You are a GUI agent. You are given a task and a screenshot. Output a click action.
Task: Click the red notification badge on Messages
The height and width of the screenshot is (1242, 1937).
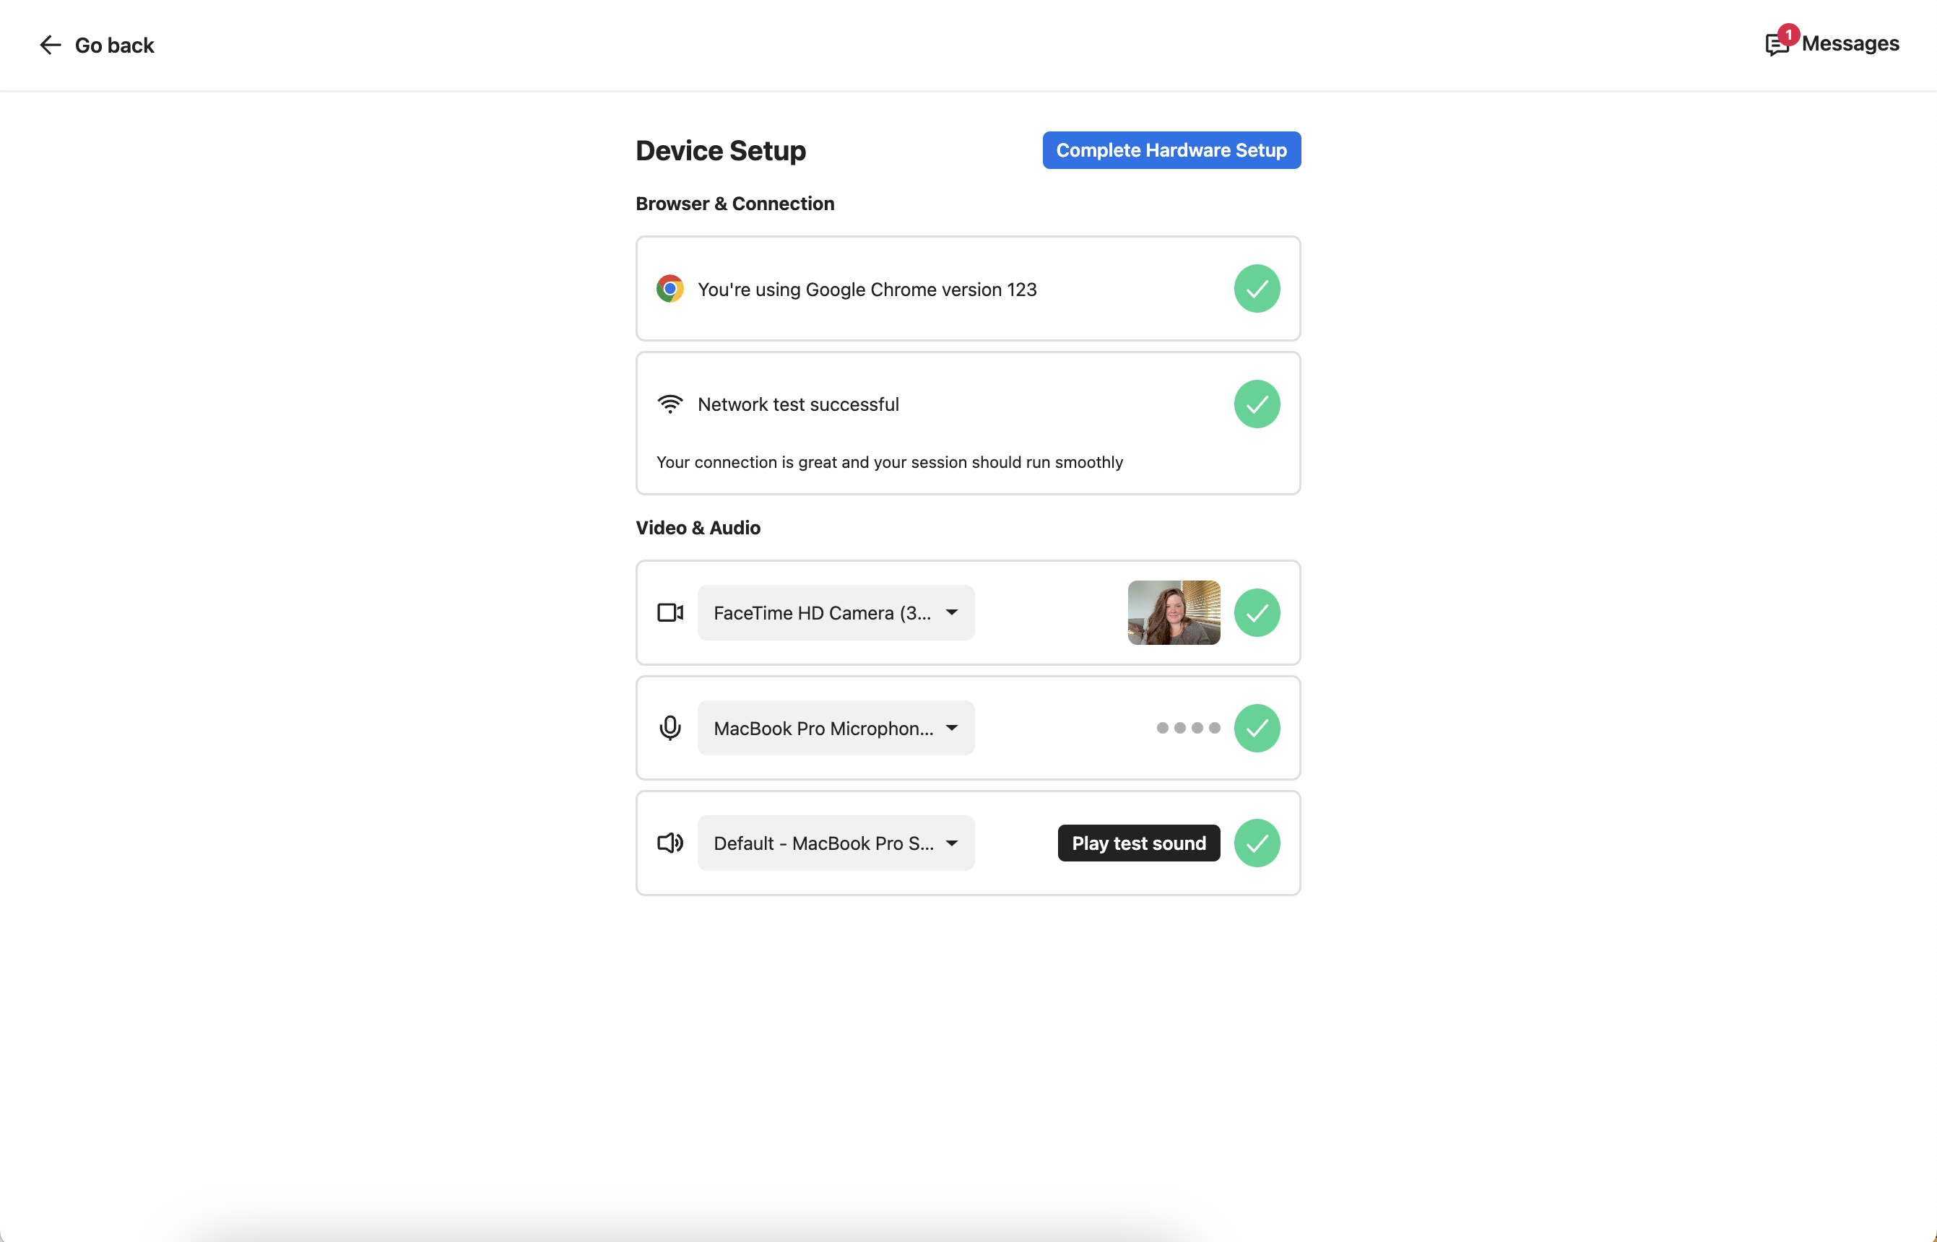click(1789, 35)
